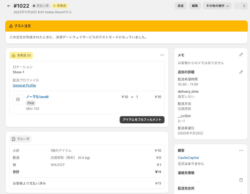Open the ノーマル1and6 product link

(x=38, y=97)
